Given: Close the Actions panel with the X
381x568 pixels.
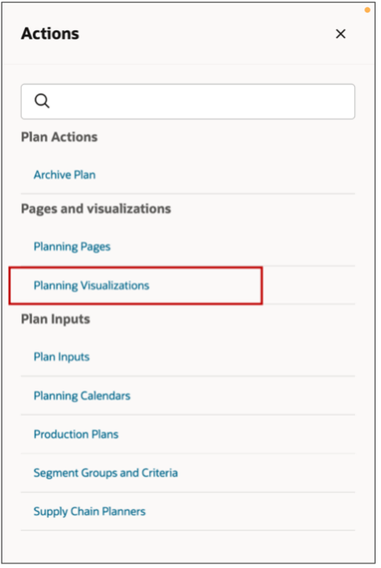Looking at the screenshot, I should (x=340, y=34).
